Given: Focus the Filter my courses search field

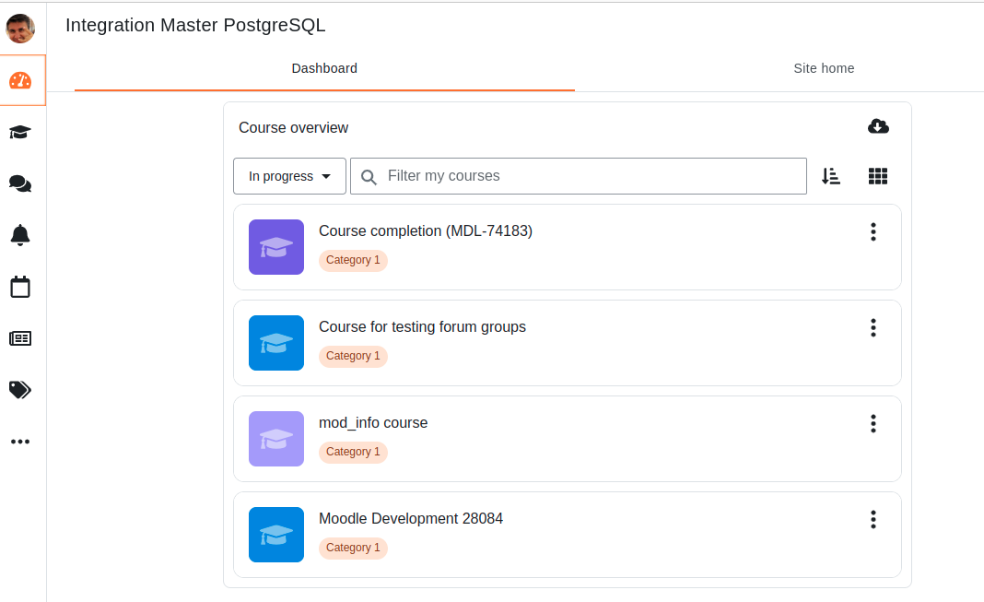Looking at the screenshot, I should (578, 176).
